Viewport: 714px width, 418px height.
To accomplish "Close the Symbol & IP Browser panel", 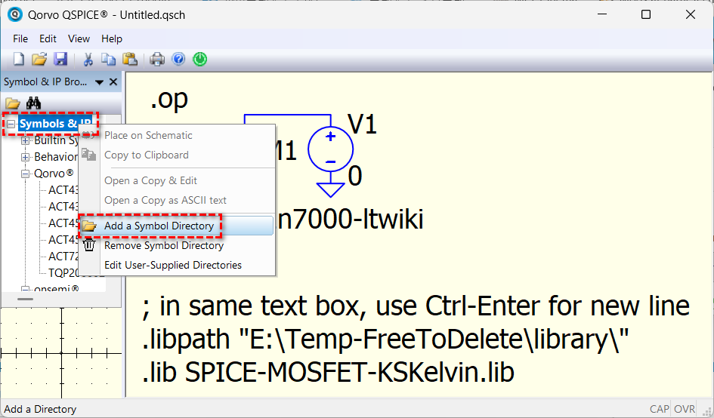I will pyautogui.click(x=113, y=82).
